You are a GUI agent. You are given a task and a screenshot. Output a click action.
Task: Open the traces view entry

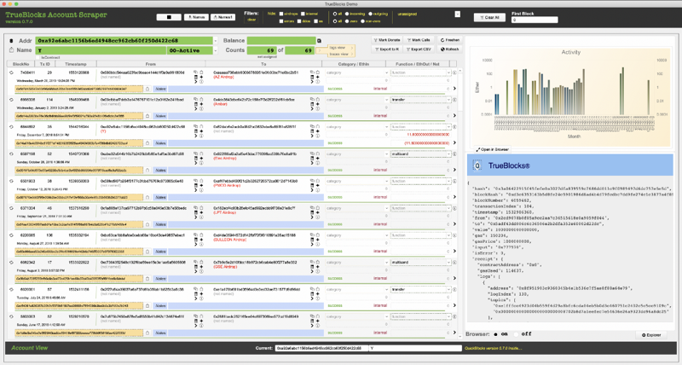pos(341,54)
